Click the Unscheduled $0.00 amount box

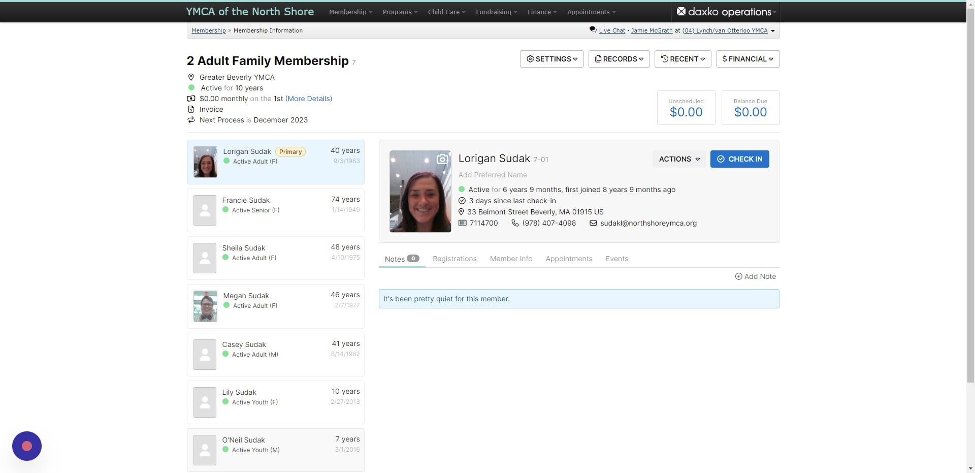tap(686, 108)
